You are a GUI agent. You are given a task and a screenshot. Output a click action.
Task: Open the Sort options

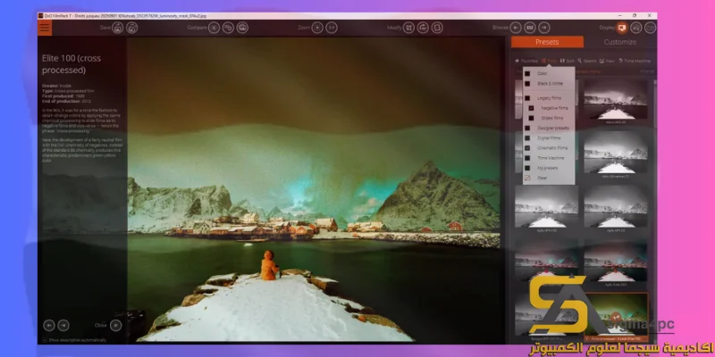[x=568, y=61]
